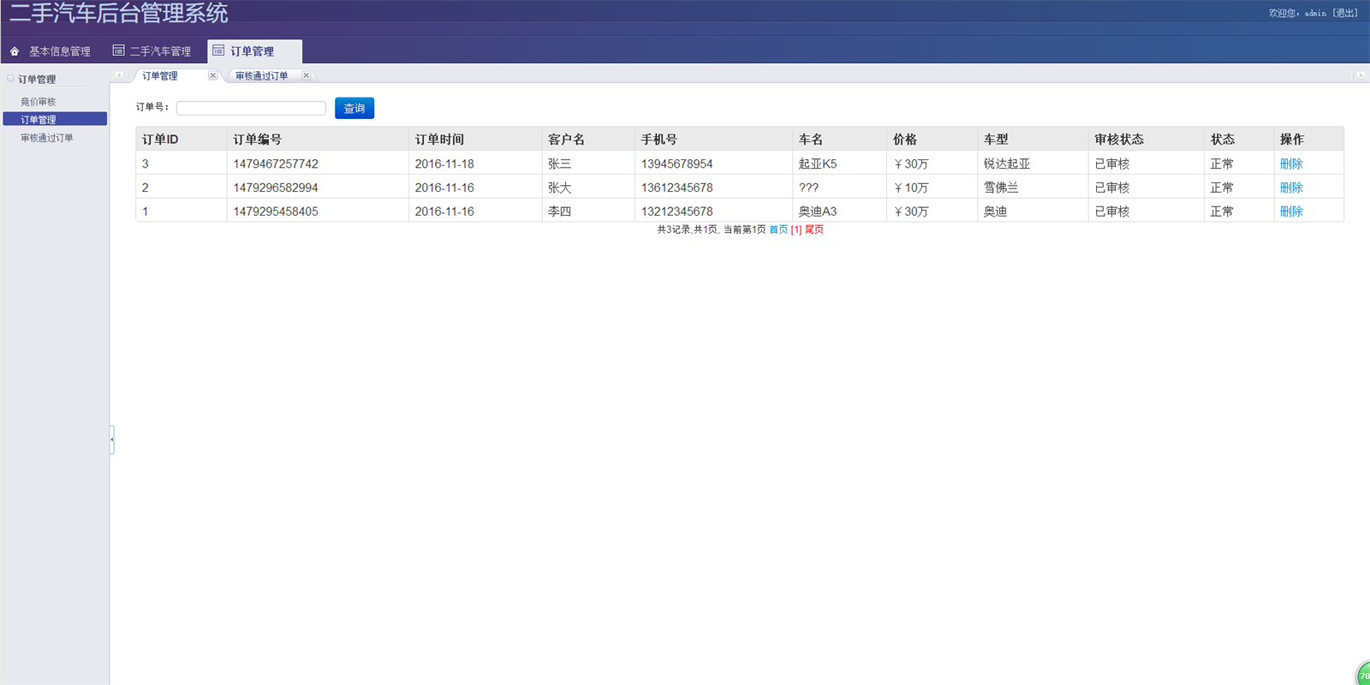Select 订单管理 item in the sidebar
1370x685 pixels.
pyautogui.click(x=55, y=119)
